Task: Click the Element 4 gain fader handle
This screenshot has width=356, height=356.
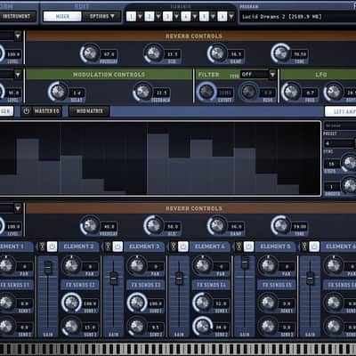Action: pos(179,279)
